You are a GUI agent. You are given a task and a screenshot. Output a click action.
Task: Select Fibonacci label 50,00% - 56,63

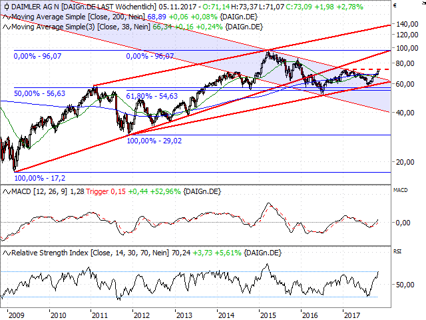pos(39,93)
